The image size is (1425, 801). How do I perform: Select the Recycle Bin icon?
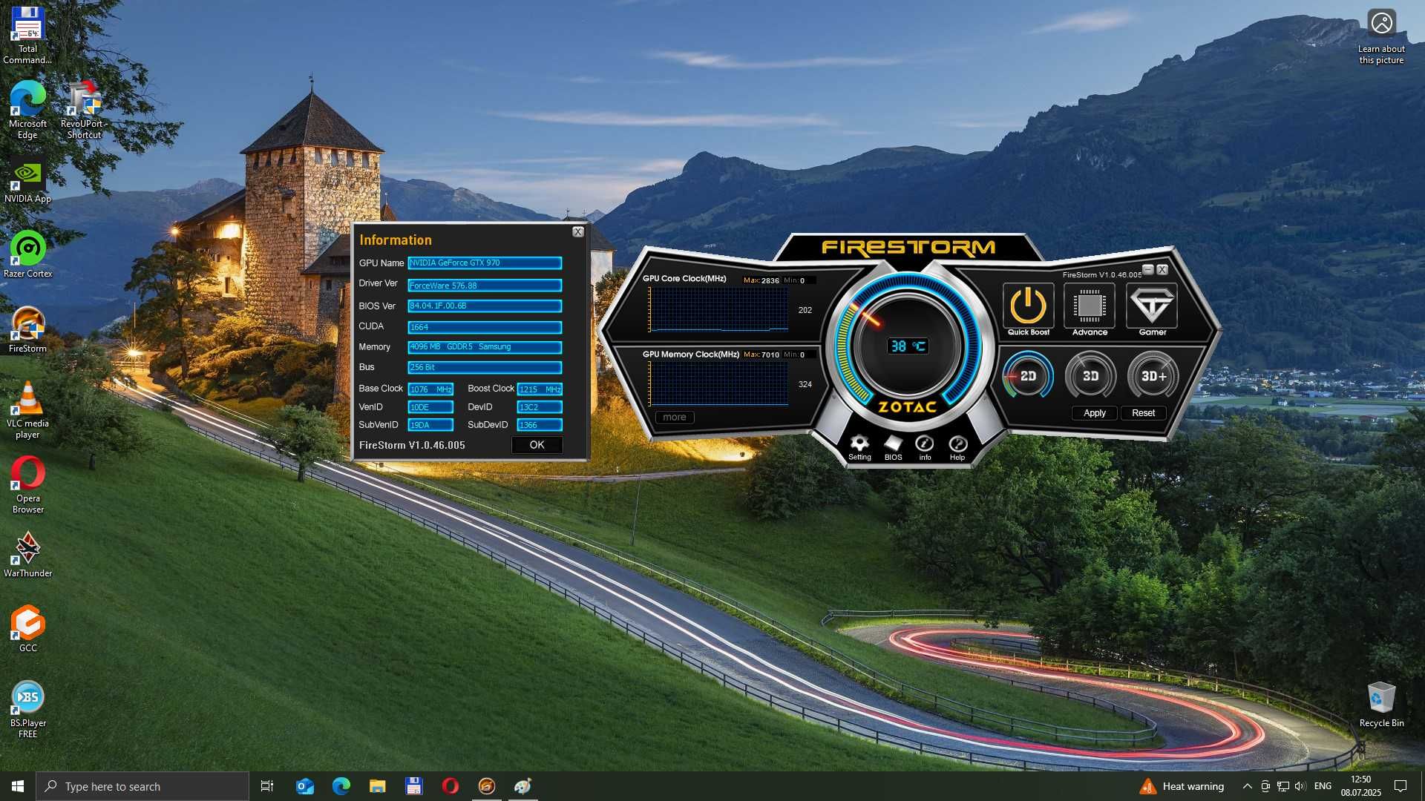coord(1381,704)
